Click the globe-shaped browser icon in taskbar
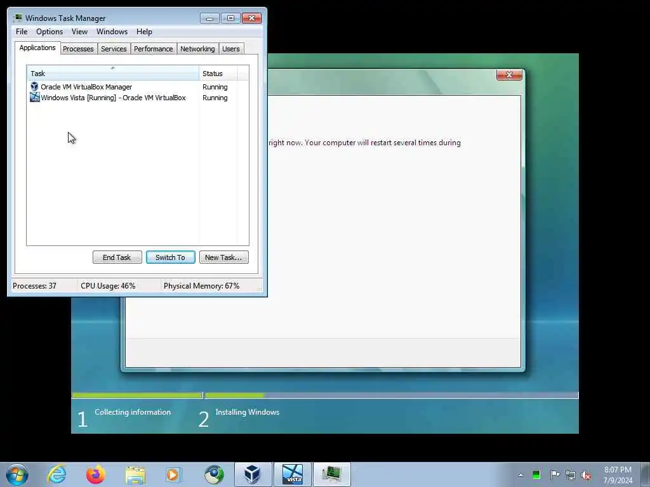The width and height of the screenshot is (650, 487). pyautogui.click(x=213, y=474)
